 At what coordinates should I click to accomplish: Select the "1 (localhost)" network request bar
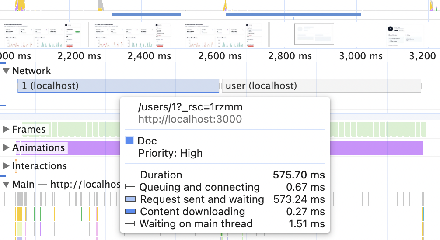(118, 86)
